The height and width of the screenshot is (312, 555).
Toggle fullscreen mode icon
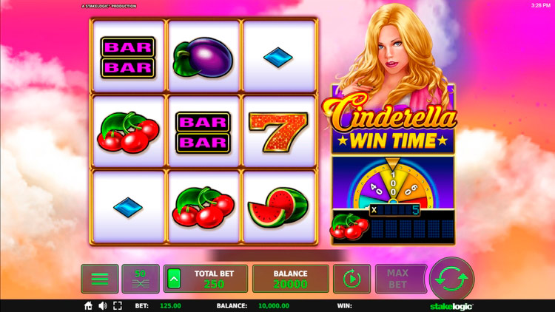(118, 305)
